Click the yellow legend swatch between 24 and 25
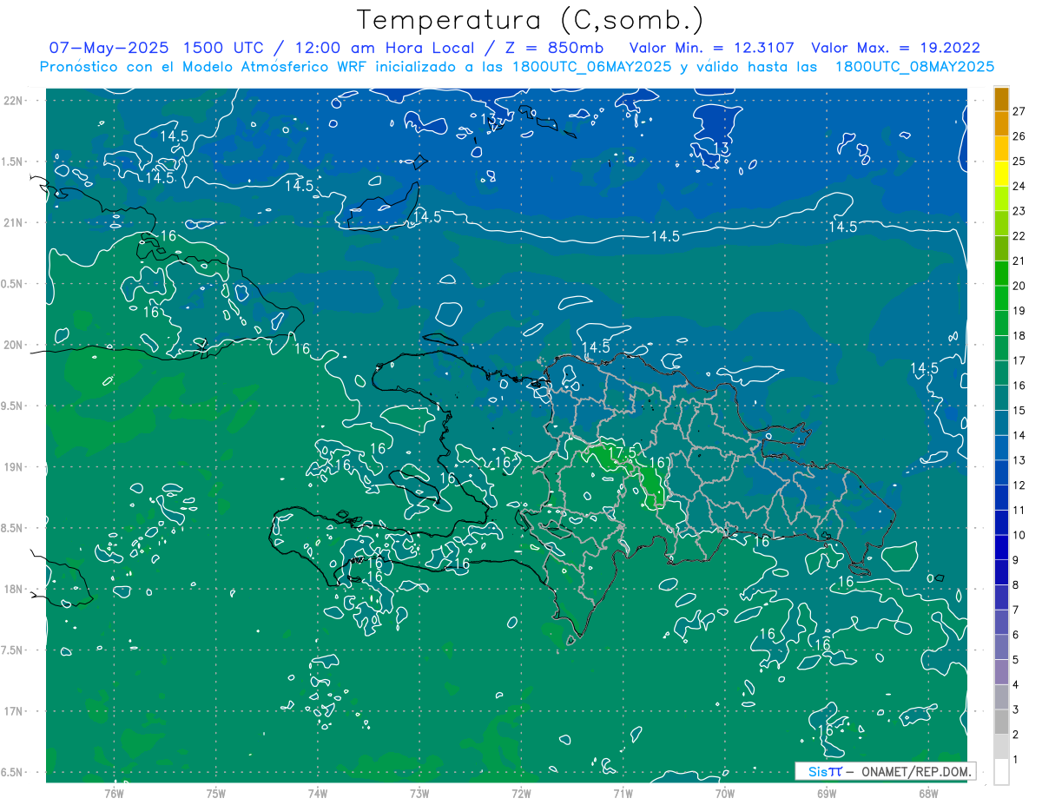1042x805 pixels. (1001, 174)
